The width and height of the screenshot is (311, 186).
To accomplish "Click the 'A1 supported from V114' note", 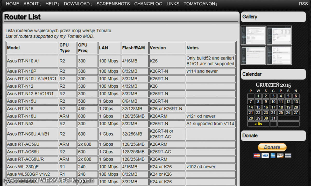I will point(210,124).
